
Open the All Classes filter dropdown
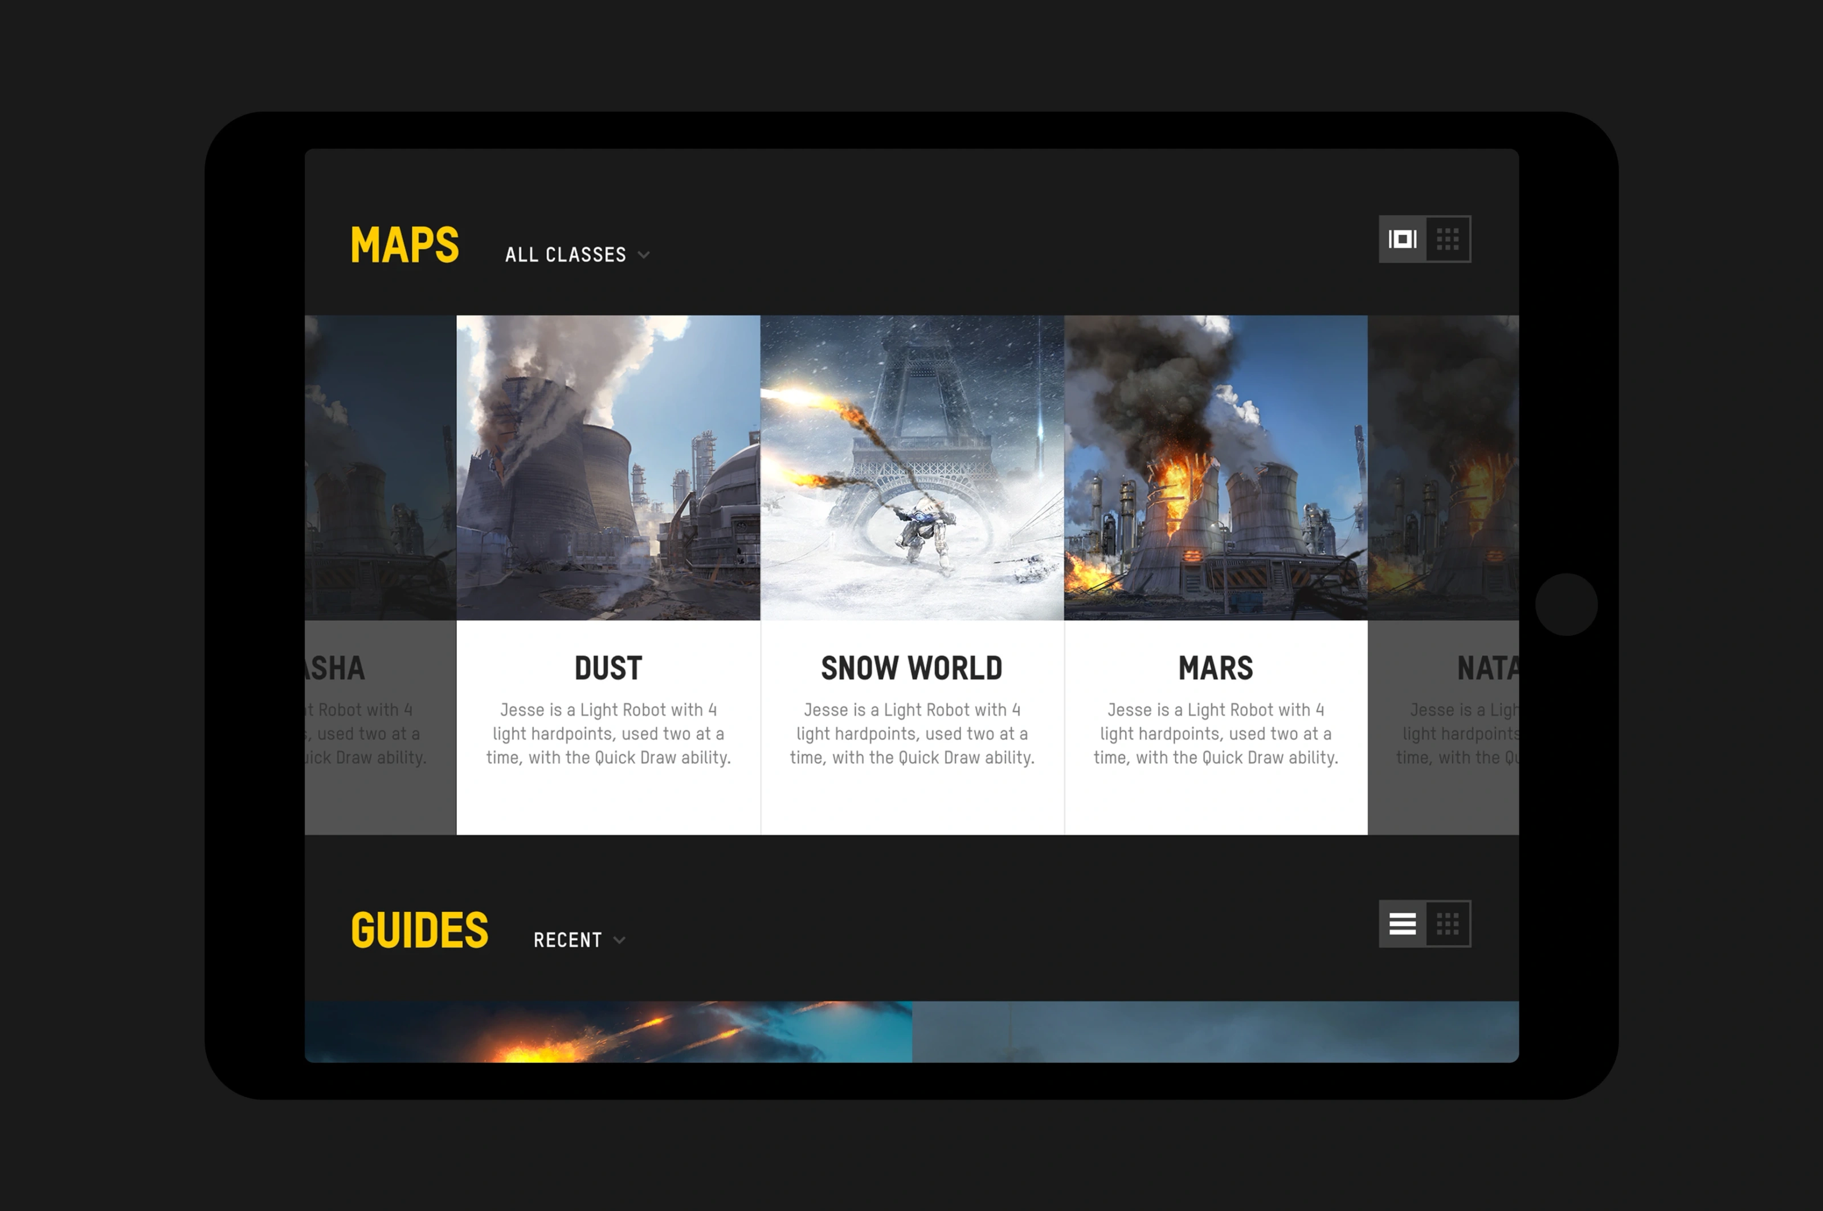click(x=577, y=255)
